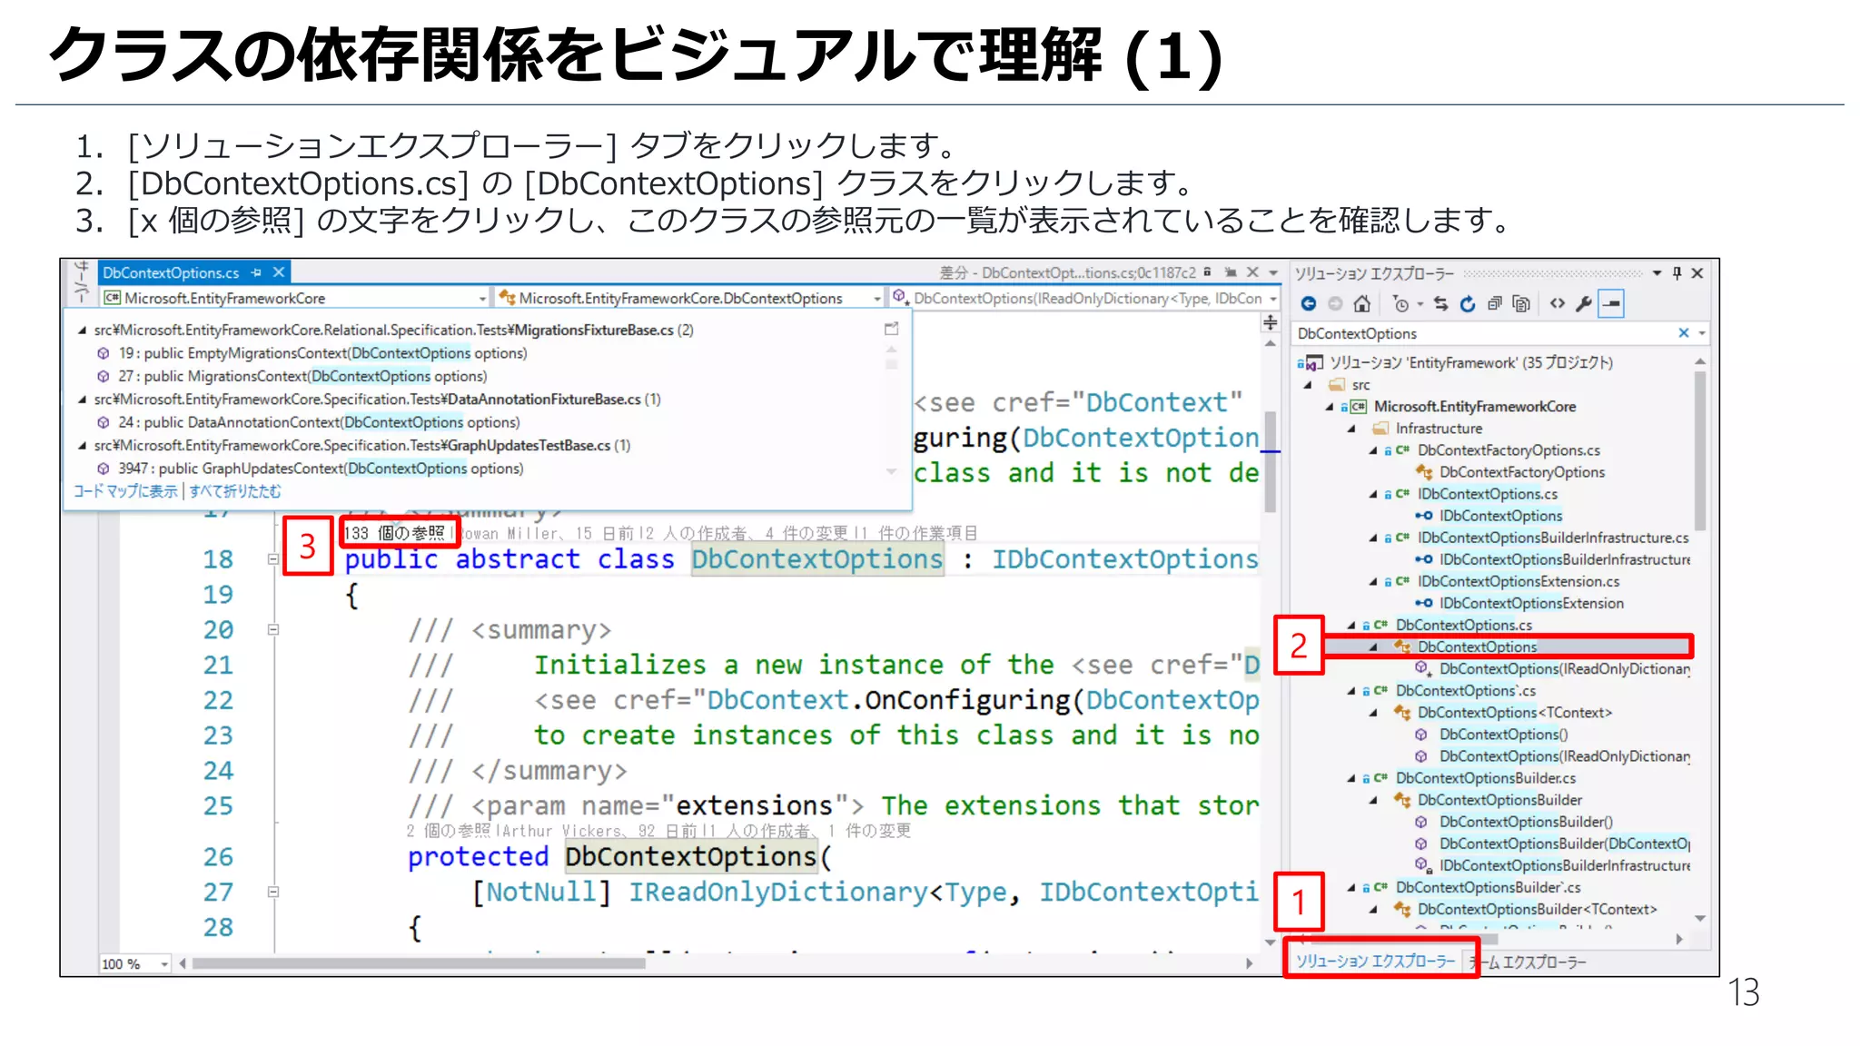Click the Collapse All icon in Solution Explorer

(1495, 304)
